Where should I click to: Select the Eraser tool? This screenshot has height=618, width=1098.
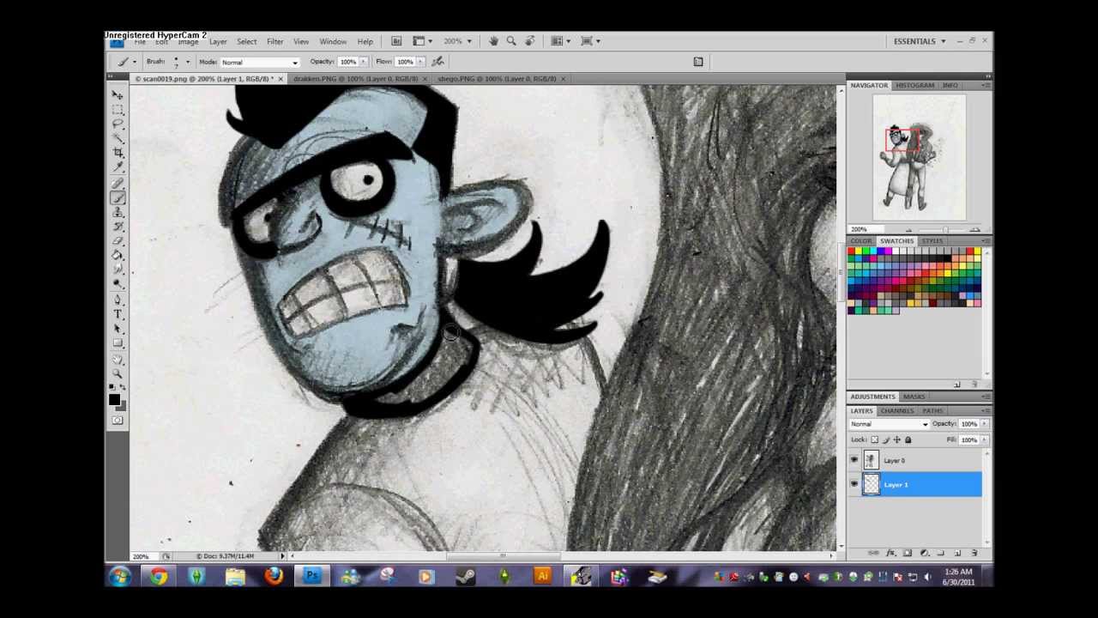click(118, 242)
